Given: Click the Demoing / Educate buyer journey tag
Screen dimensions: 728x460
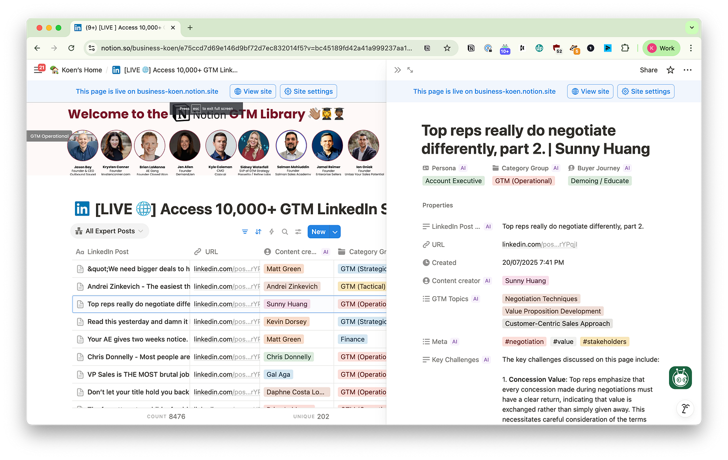Looking at the screenshot, I should click(599, 181).
